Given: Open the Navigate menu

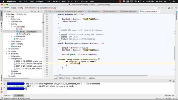Looking at the screenshot, I should pyautogui.click(x=39, y=1).
